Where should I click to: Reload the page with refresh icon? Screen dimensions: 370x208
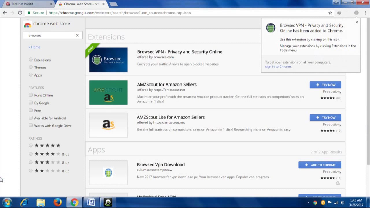click(x=20, y=13)
